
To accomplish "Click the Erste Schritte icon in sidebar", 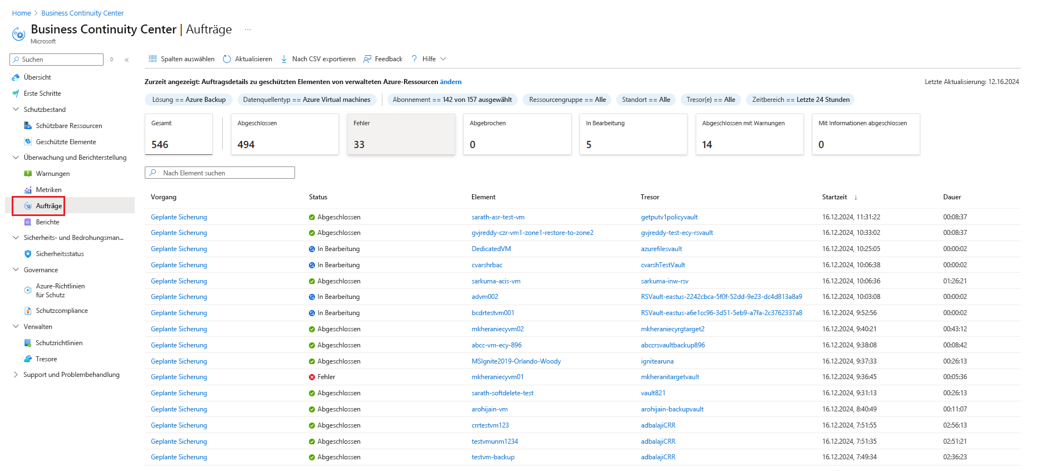I will (16, 94).
